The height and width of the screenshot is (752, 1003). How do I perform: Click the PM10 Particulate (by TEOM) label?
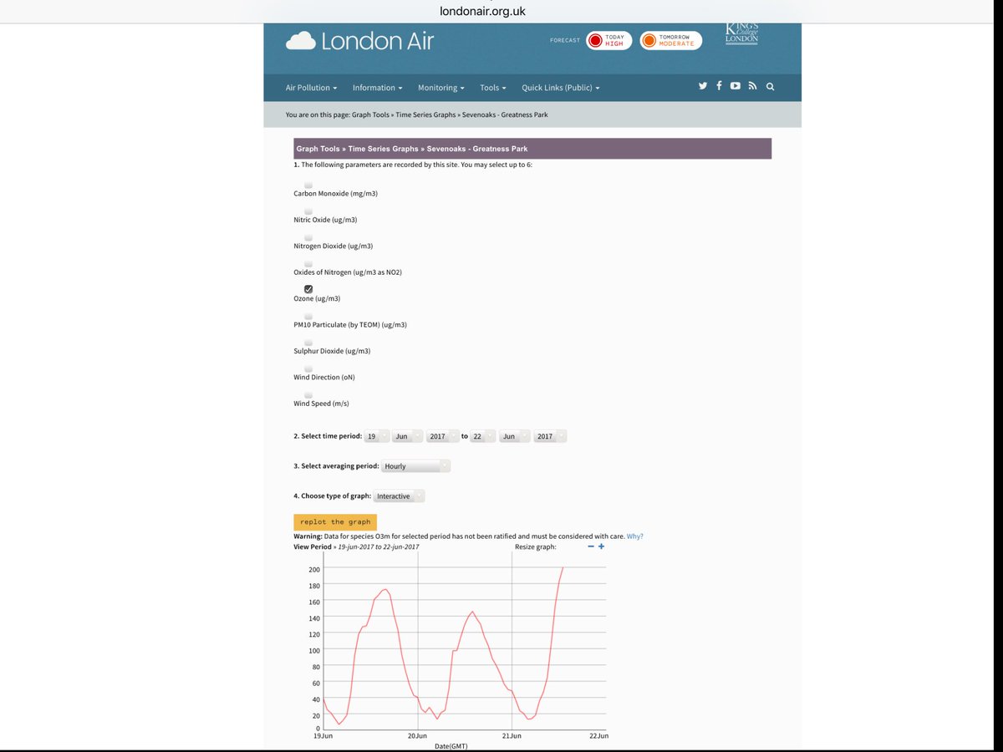(x=349, y=324)
